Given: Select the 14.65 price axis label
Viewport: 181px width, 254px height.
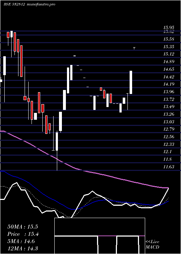Looking at the screenshot, I should pyautogui.click(x=169, y=69).
